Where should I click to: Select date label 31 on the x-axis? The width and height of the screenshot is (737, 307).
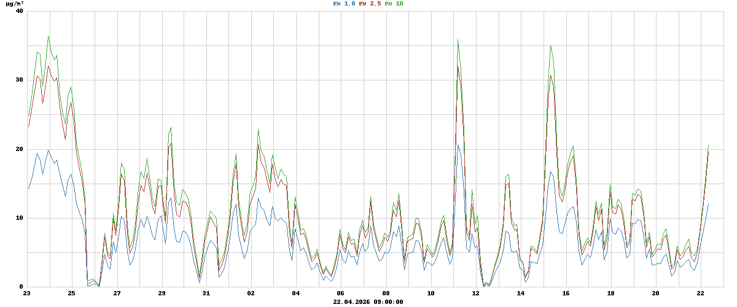[206, 293]
